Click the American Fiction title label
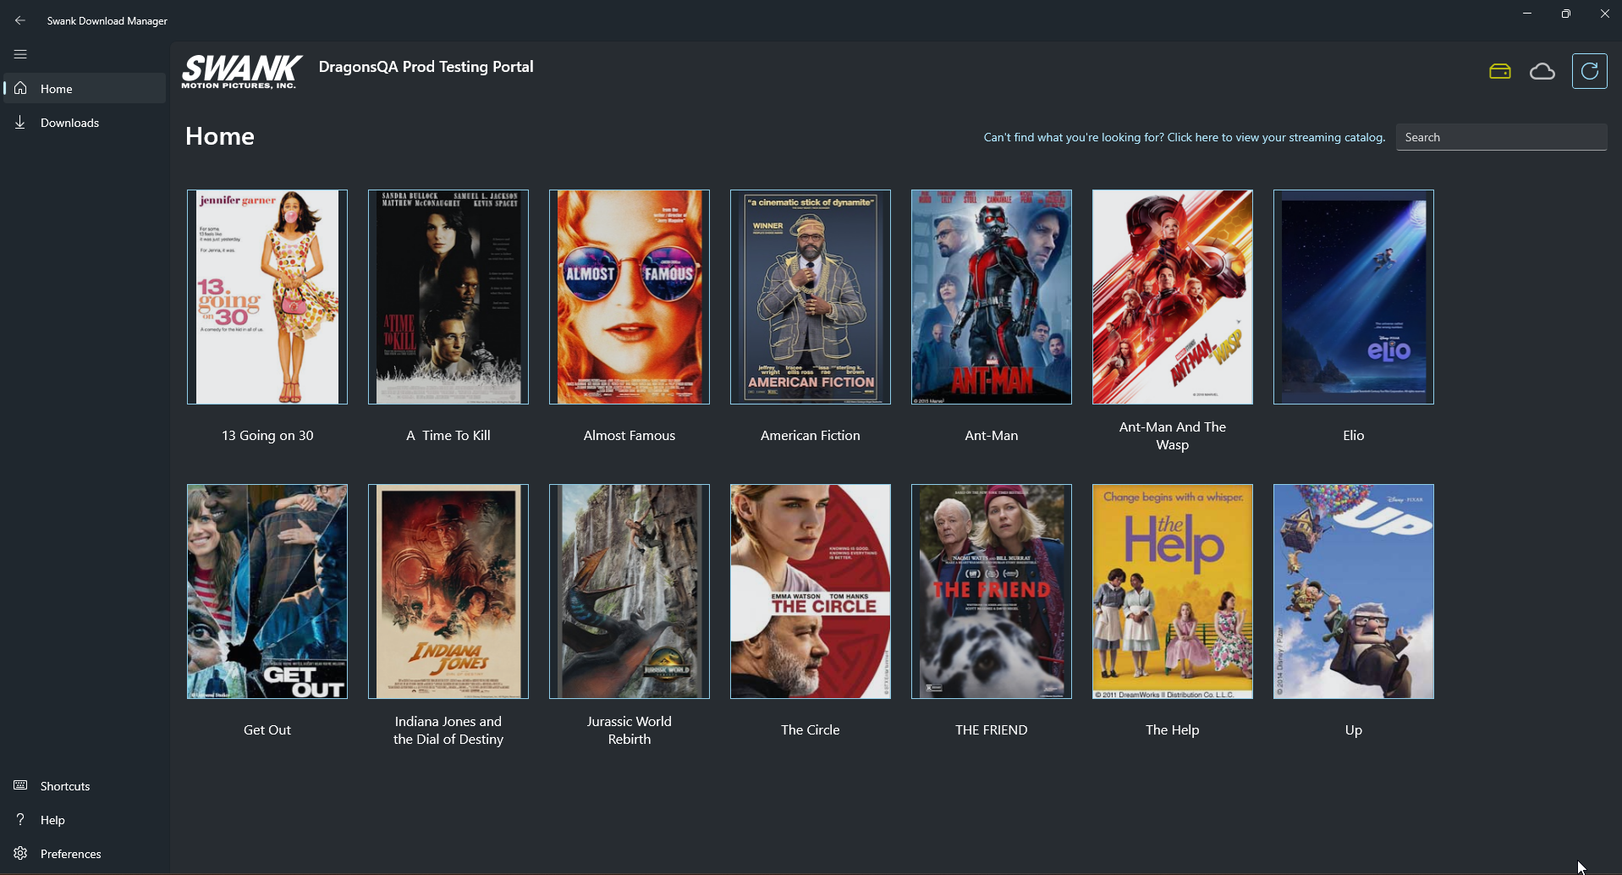 pyautogui.click(x=810, y=436)
